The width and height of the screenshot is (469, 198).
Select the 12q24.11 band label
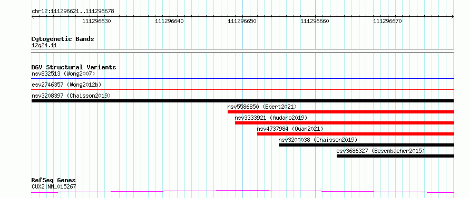(x=44, y=46)
